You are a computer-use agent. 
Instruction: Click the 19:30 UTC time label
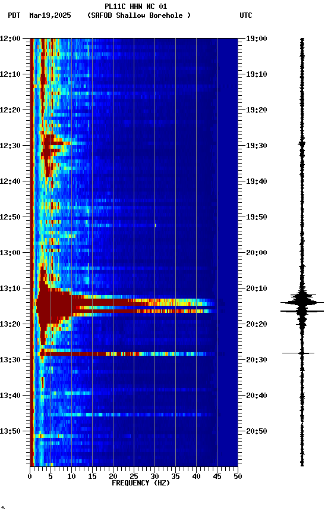(x=257, y=146)
